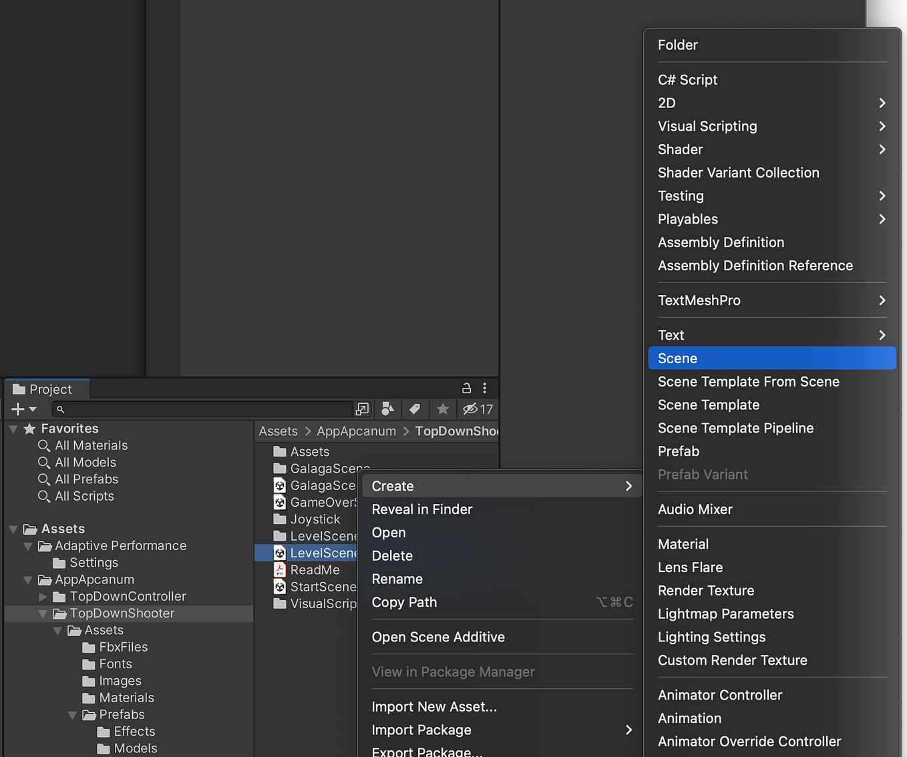The width and height of the screenshot is (907, 757).
Task: Collapse the TopDownShooter folder tree
Action: 42,613
